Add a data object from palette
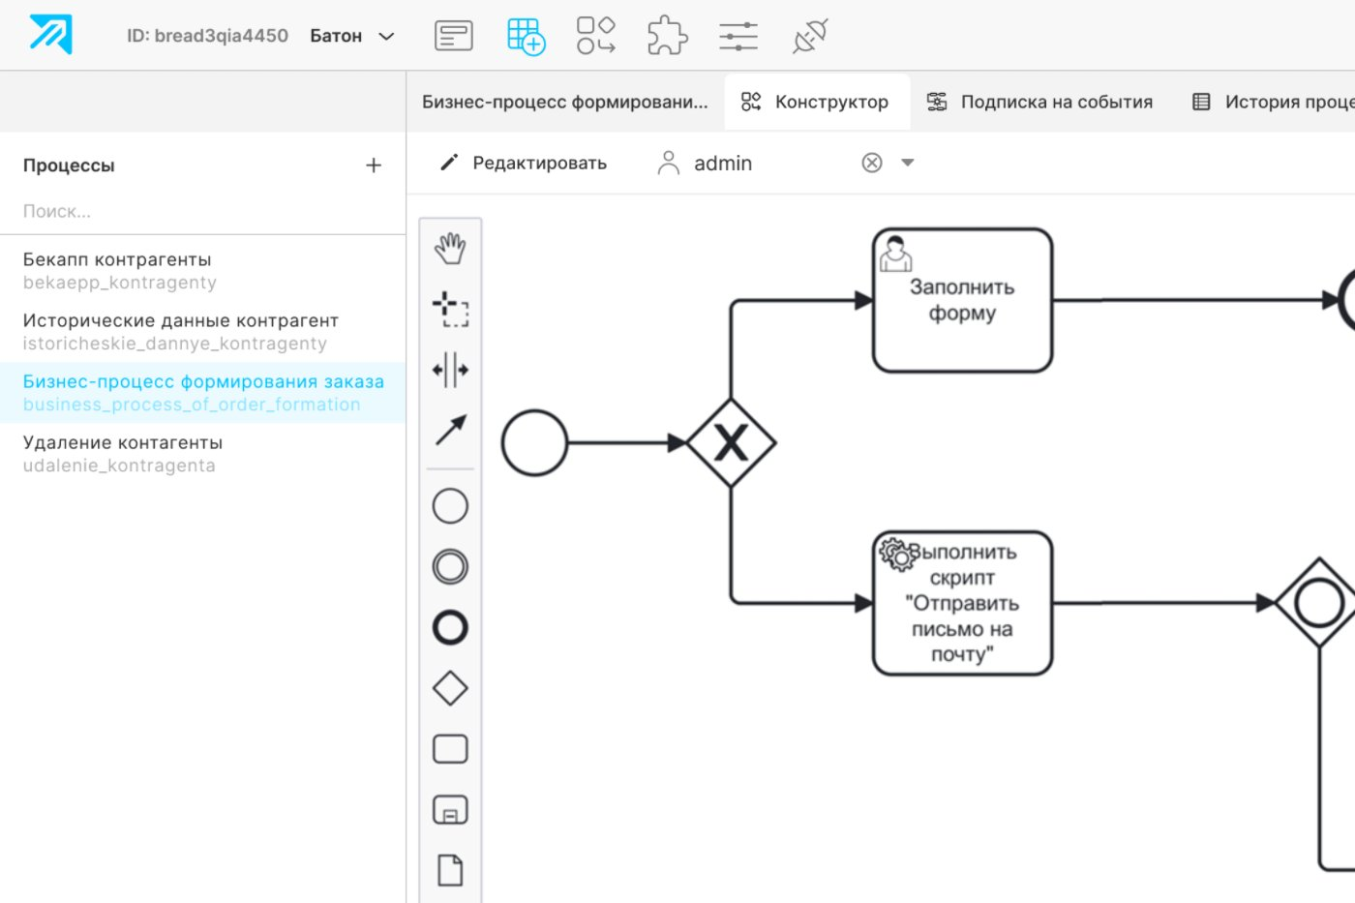Screen dimensions: 1355x903 point(450,870)
